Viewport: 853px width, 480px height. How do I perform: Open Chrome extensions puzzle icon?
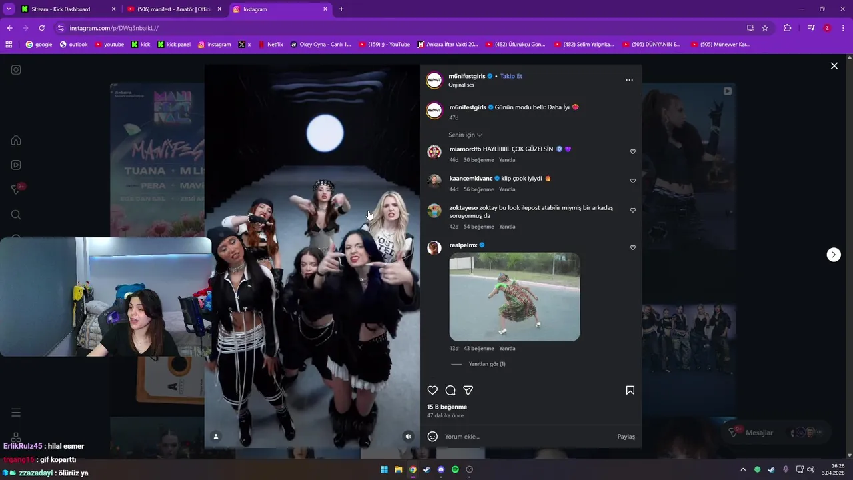click(x=787, y=28)
